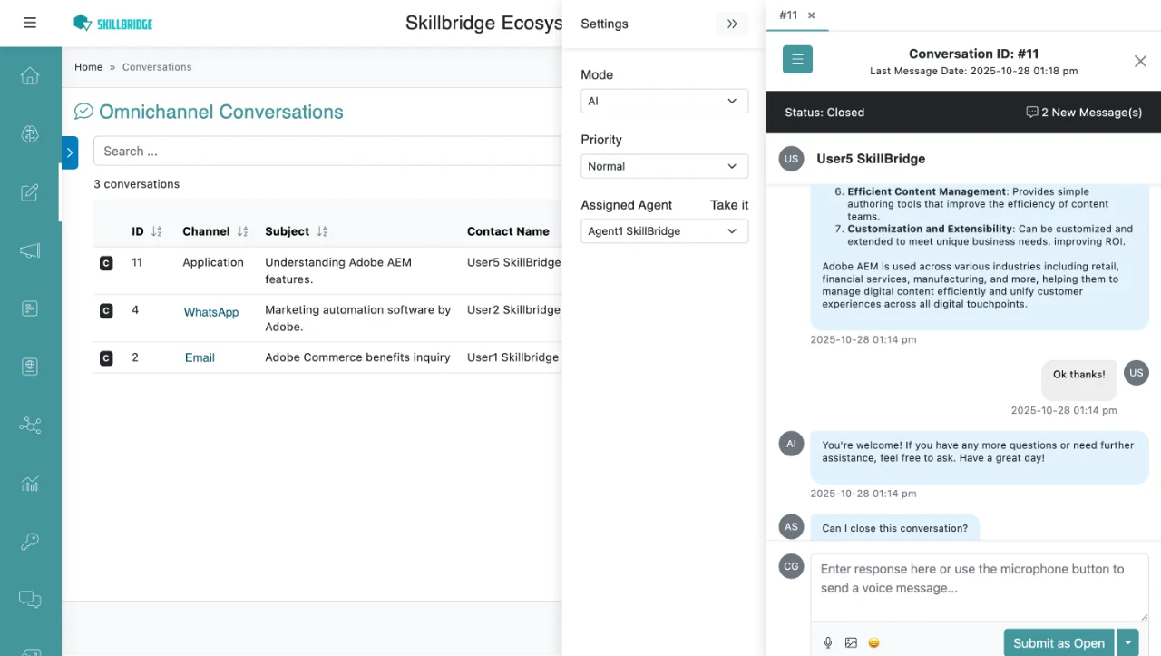Collapse the Settings panel with double chevron
The image size is (1161, 656).
point(732,24)
